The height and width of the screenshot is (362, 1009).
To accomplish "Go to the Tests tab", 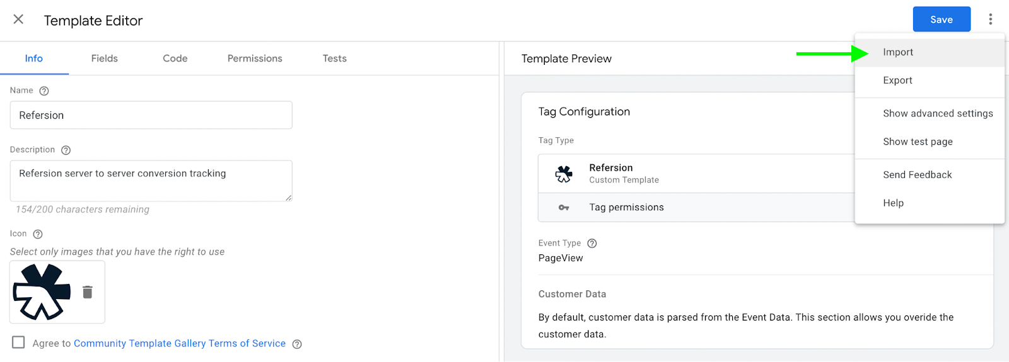I will click(335, 59).
